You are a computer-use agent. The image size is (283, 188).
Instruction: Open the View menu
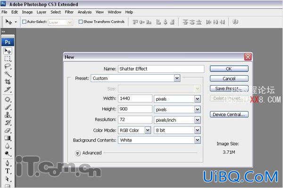(100, 12)
